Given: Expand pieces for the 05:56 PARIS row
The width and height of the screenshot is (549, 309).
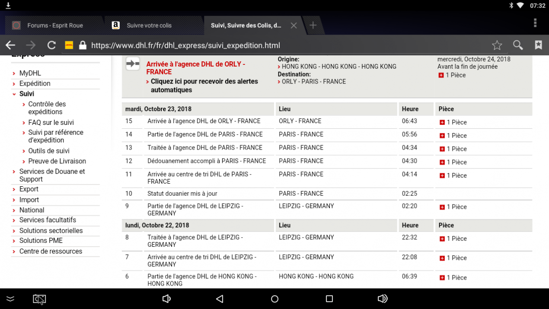Looking at the screenshot, I should click(442, 136).
